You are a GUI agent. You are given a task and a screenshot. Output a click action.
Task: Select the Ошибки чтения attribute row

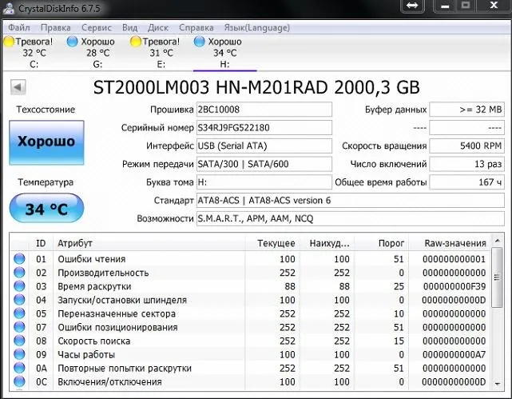coord(250,259)
